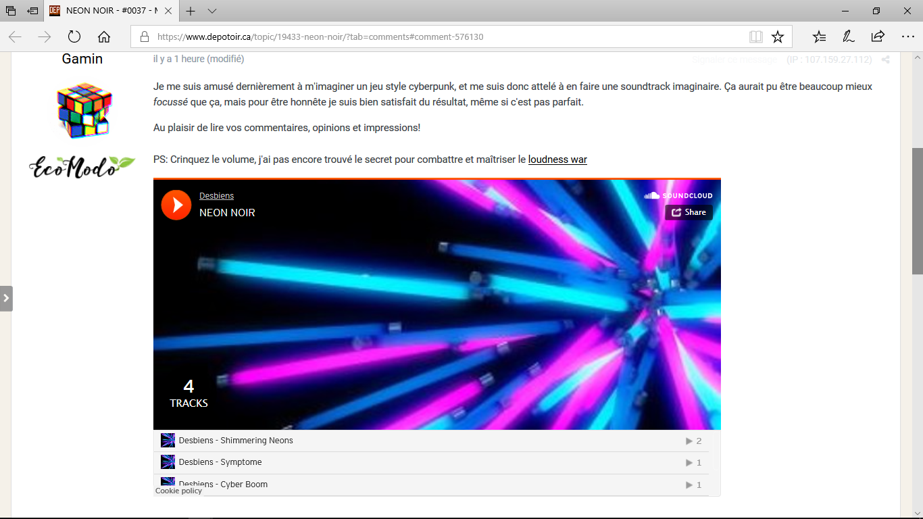
Task: Add page to favorites star icon
Action: pyautogui.click(x=778, y=36)
